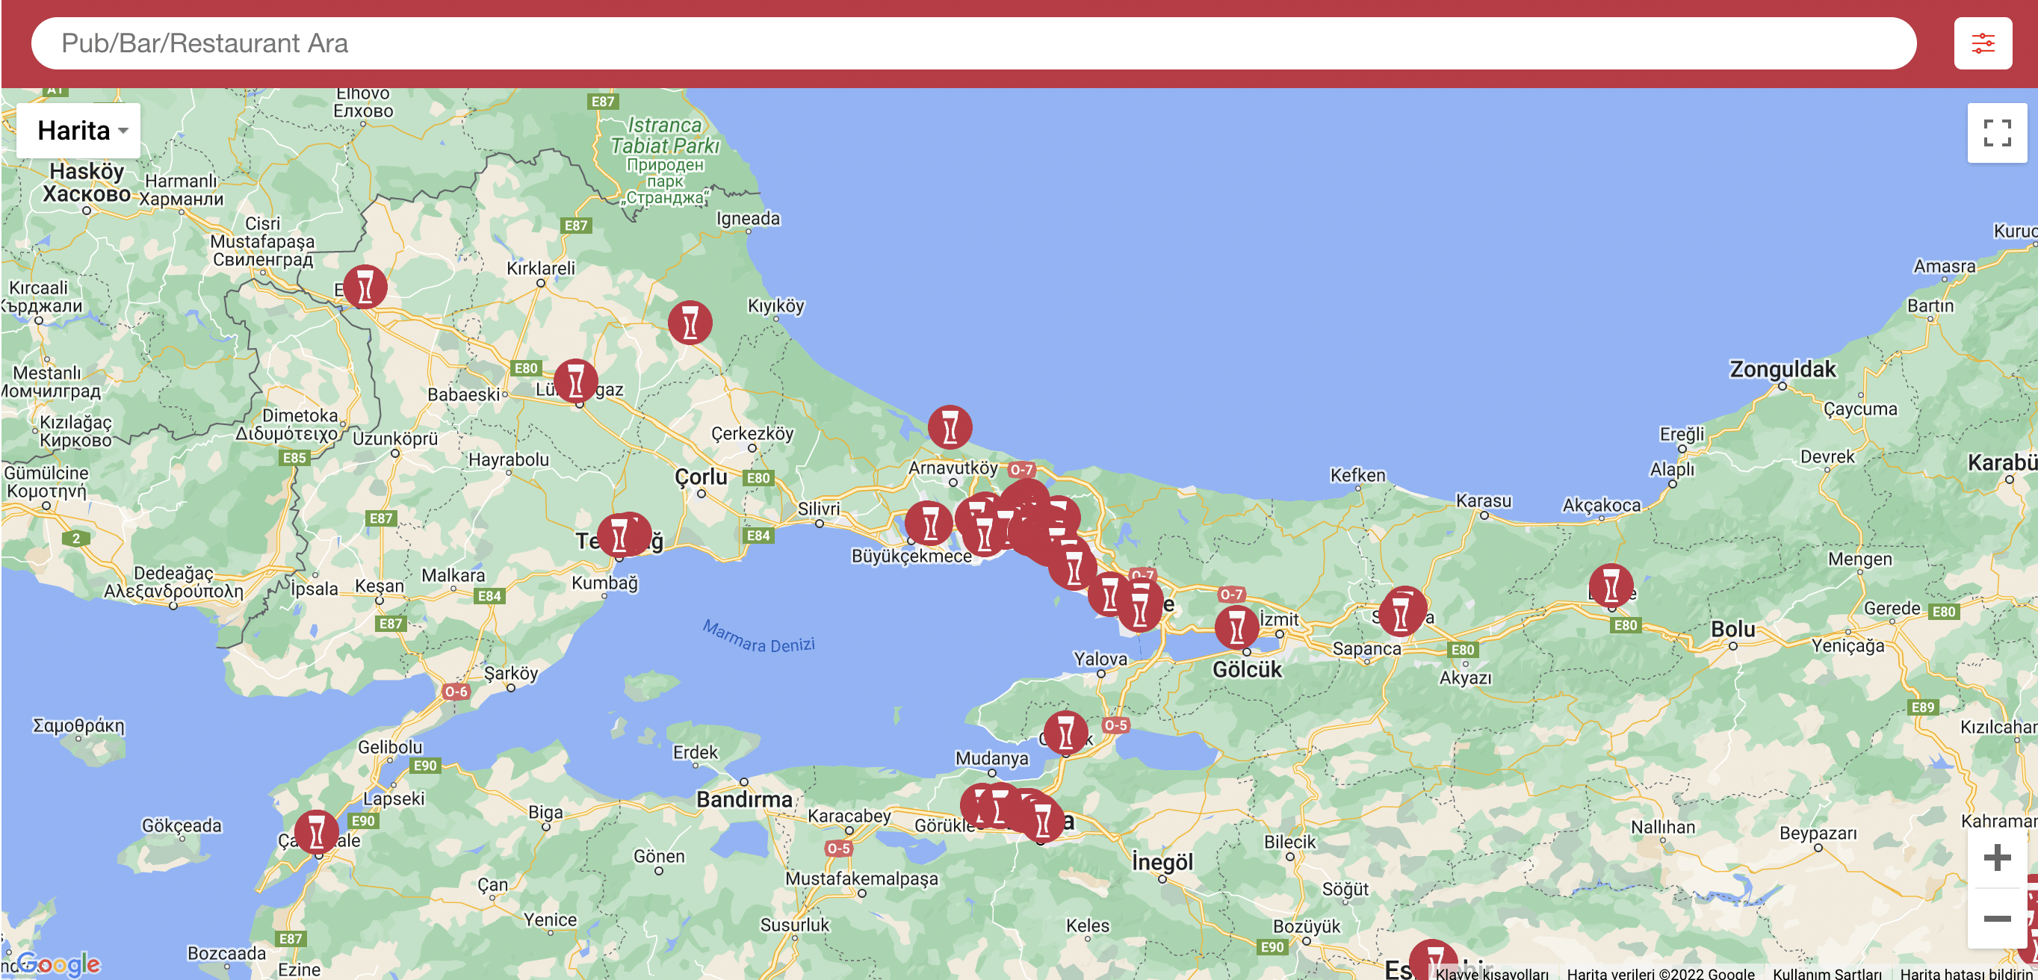This screenshot has height=980, width=2038.
Task: Click the Pub/Bar/Restaurant Ara search field
Action: tap(973, 43)
